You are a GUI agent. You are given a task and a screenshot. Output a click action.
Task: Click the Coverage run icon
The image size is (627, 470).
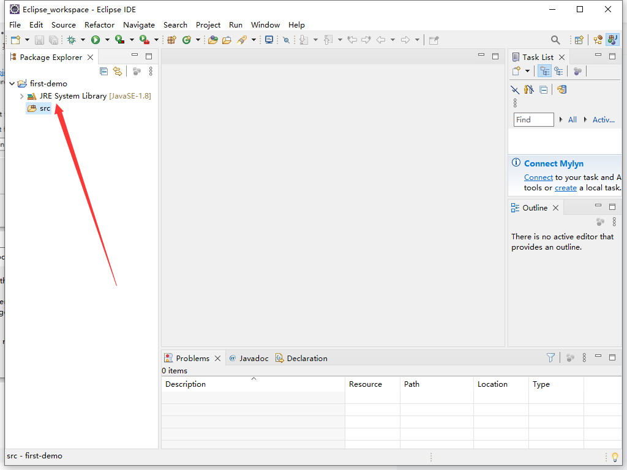coord(119,40)
